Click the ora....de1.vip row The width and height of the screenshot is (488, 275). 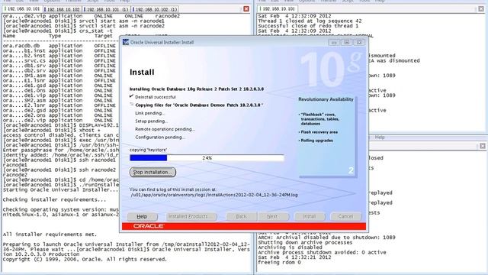pyautogui.click(x=59, y=95)
